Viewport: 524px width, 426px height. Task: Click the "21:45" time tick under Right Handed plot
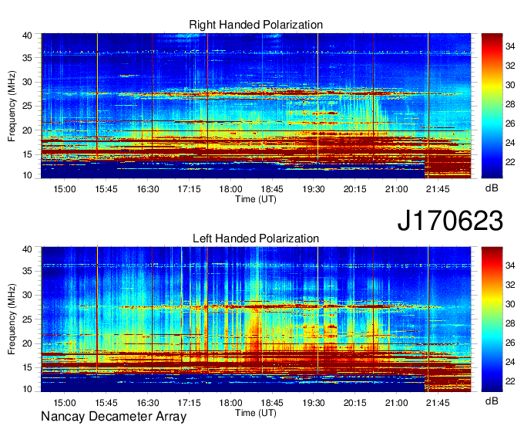coord(438,189)
